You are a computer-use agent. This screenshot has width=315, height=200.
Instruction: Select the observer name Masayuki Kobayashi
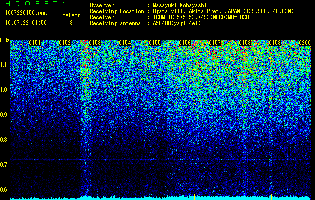click(x=180, y=5)
